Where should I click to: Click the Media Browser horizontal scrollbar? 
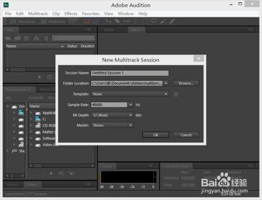click(x=62, y=165)
